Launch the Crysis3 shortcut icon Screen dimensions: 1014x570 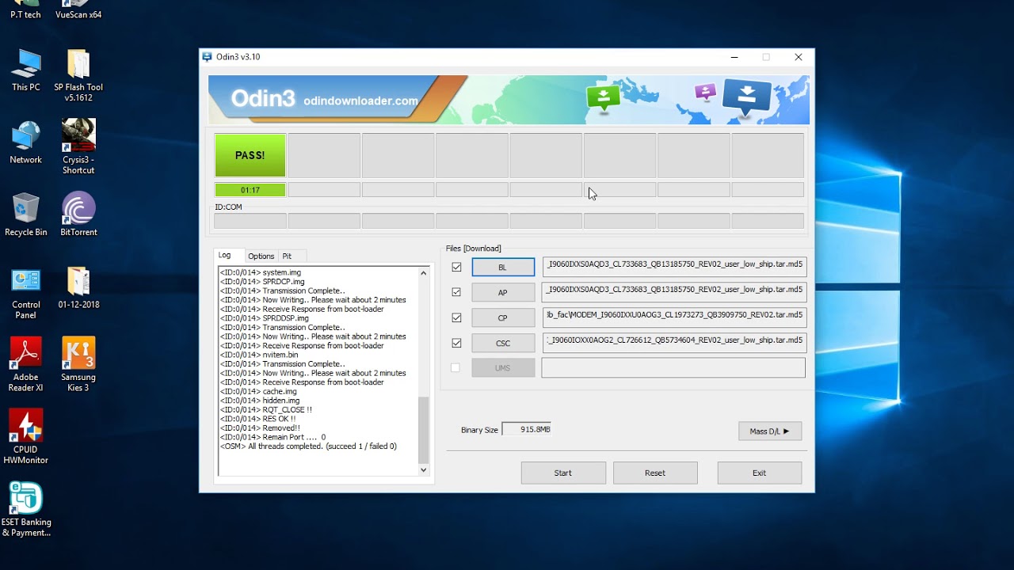[x=78, y=147]
